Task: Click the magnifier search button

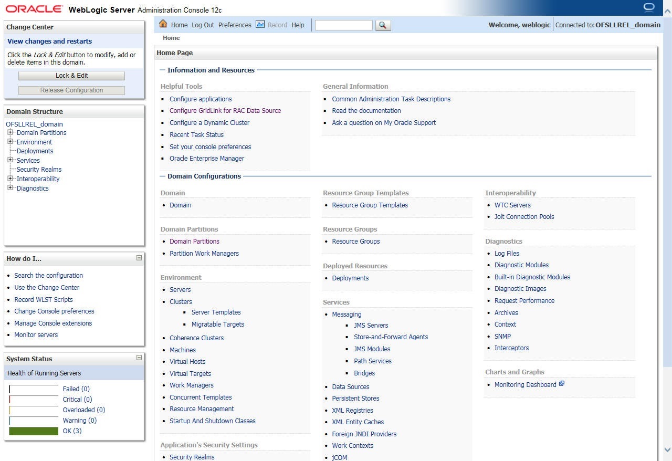Action: click(383, 25)
